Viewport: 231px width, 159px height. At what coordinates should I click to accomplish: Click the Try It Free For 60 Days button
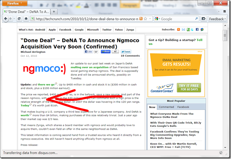click(189, 88)
